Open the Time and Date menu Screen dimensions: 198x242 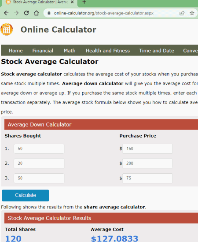157,51
